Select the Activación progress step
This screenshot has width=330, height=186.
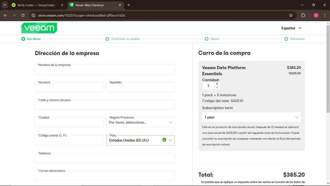(295, 39)
